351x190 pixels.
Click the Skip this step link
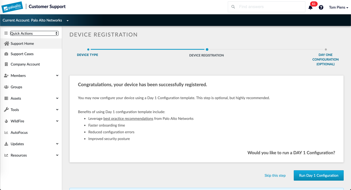[275, 176]
